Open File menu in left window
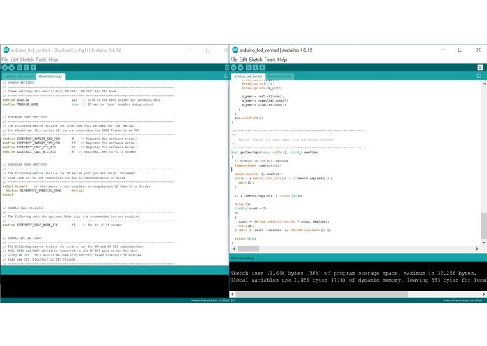Screen dimensions: 487x346 point(5,60)
